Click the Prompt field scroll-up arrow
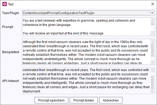Screen dimensions: 157x105 click(152, 20)
